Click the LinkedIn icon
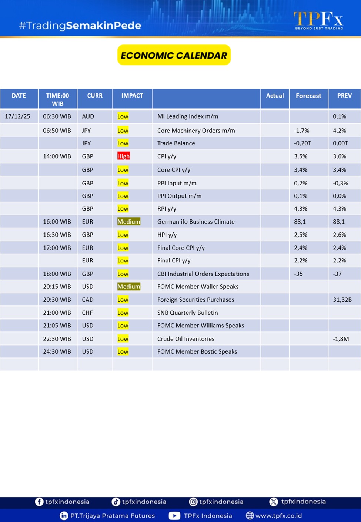Image resolution: width=361 pixels, height=522 pixels. click(64, 515)
